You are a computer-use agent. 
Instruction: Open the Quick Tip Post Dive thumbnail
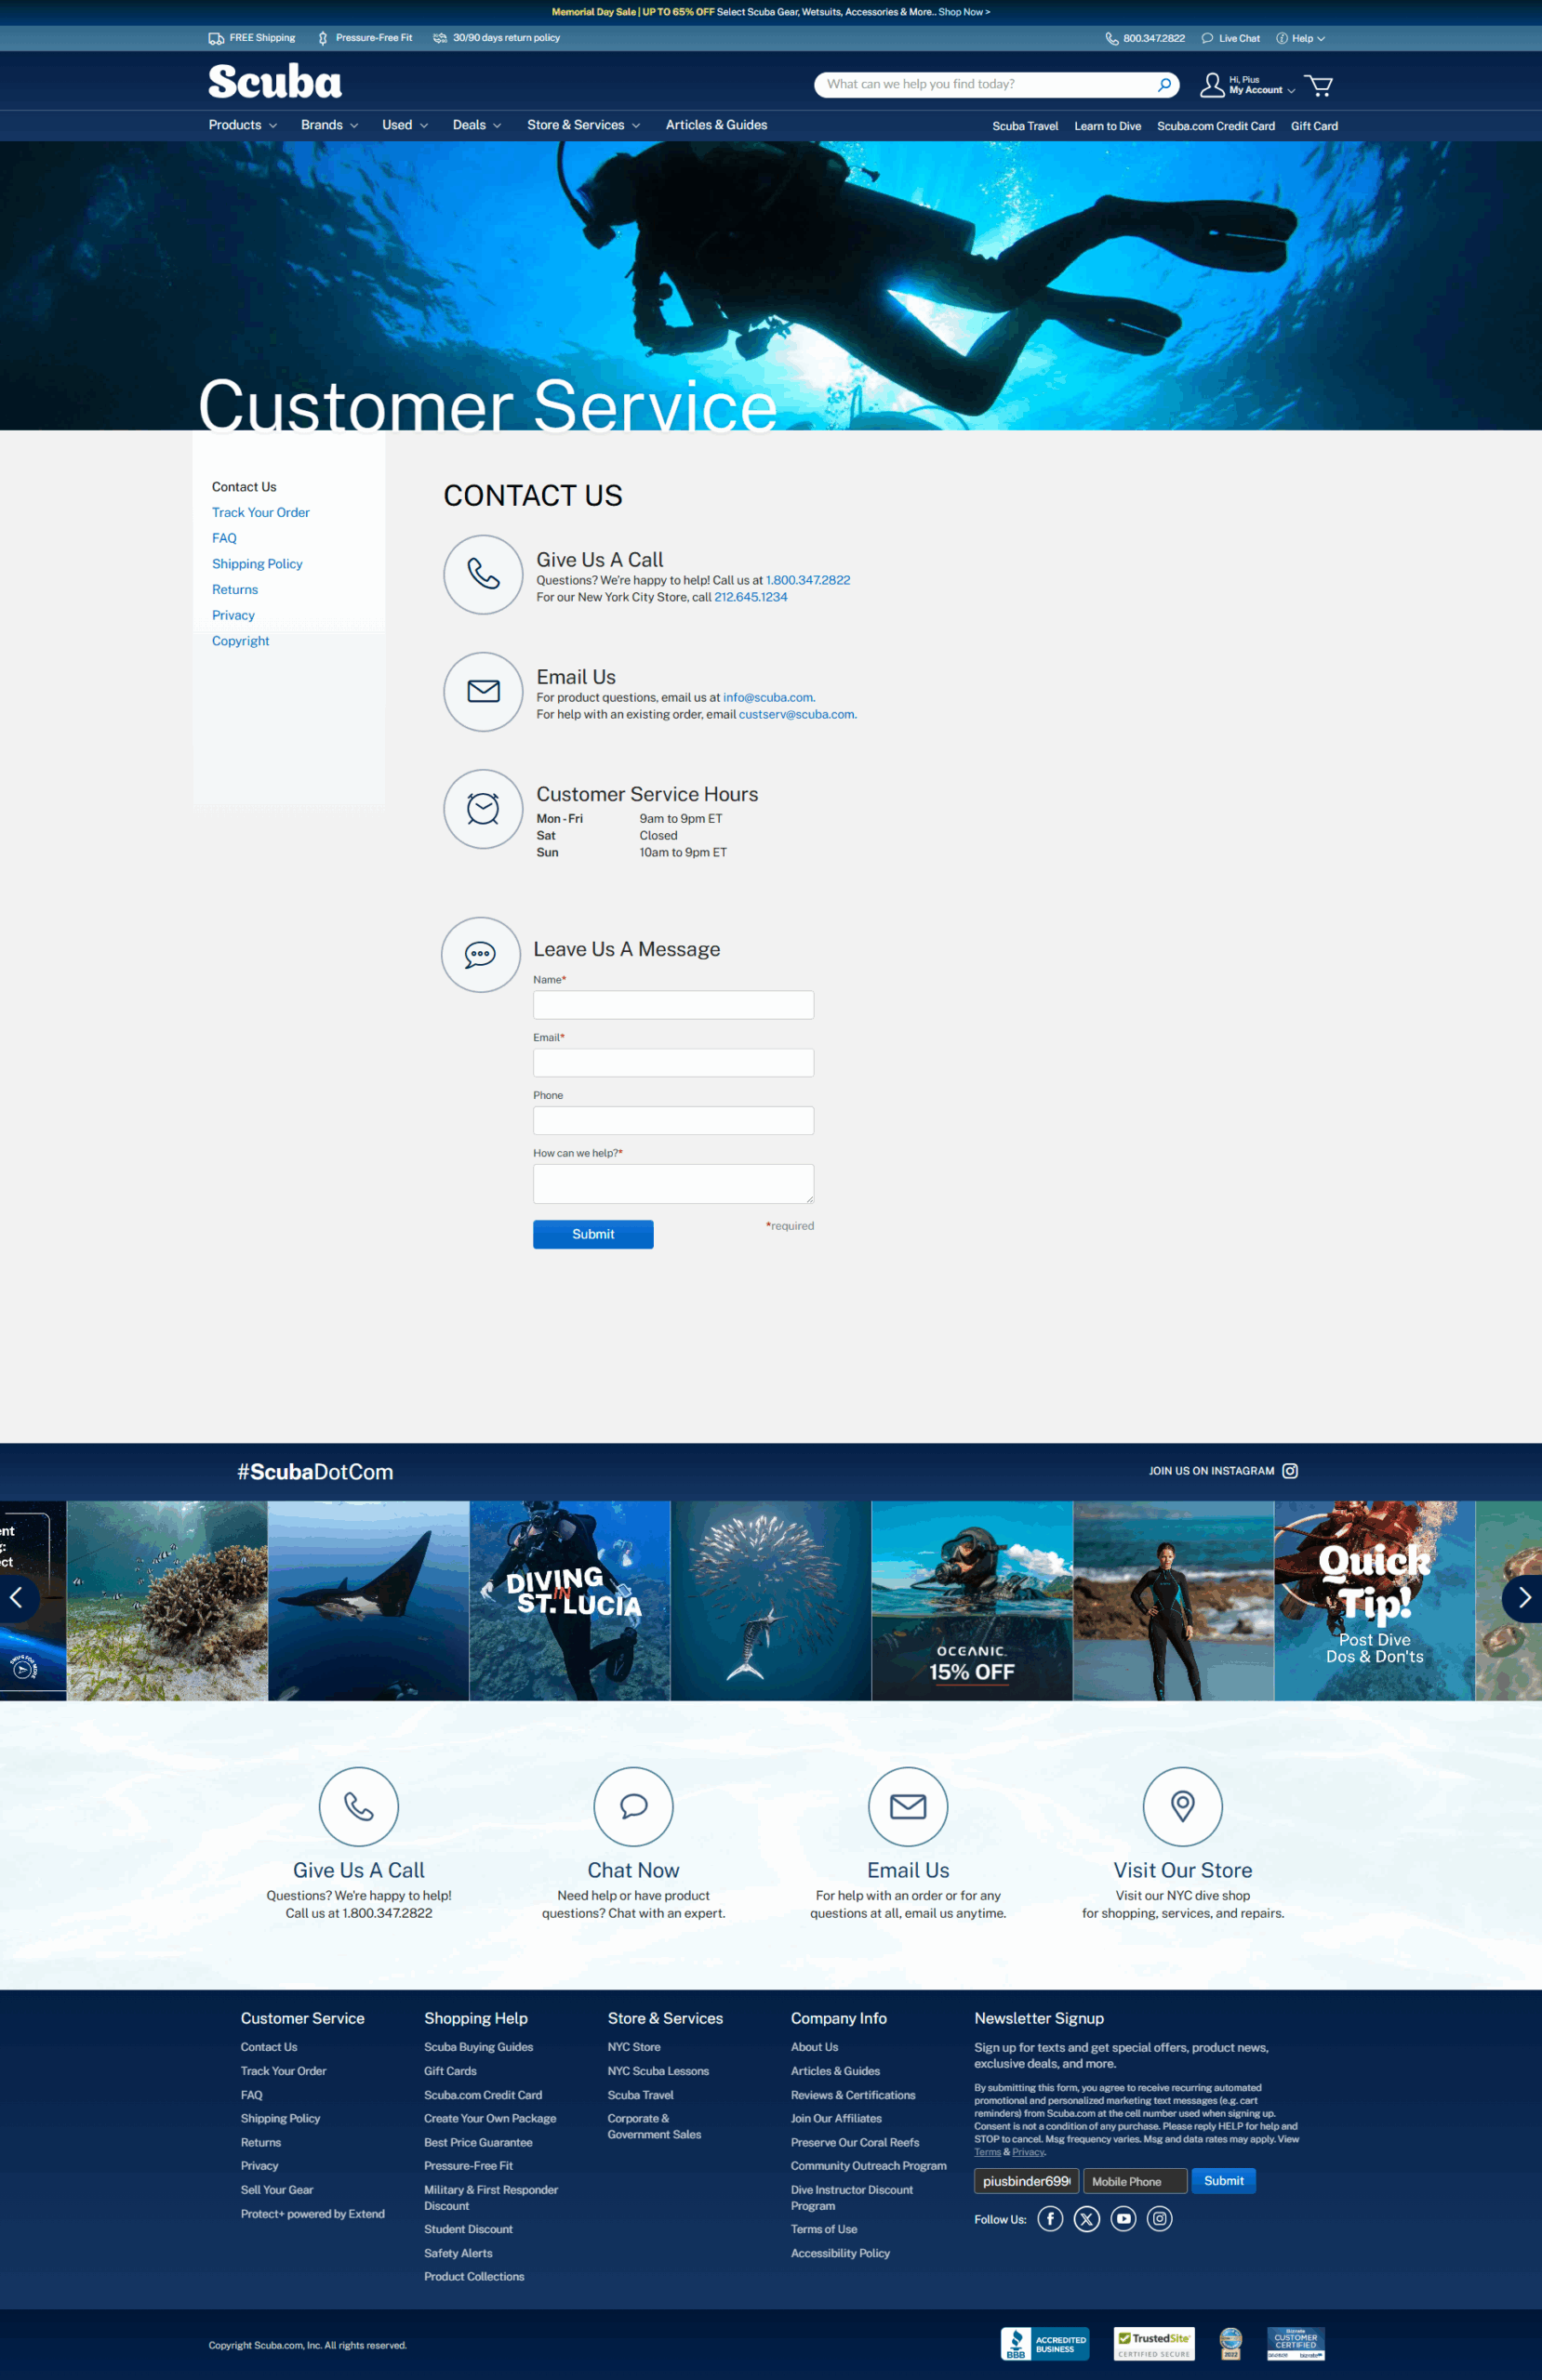(1374, 1601)
